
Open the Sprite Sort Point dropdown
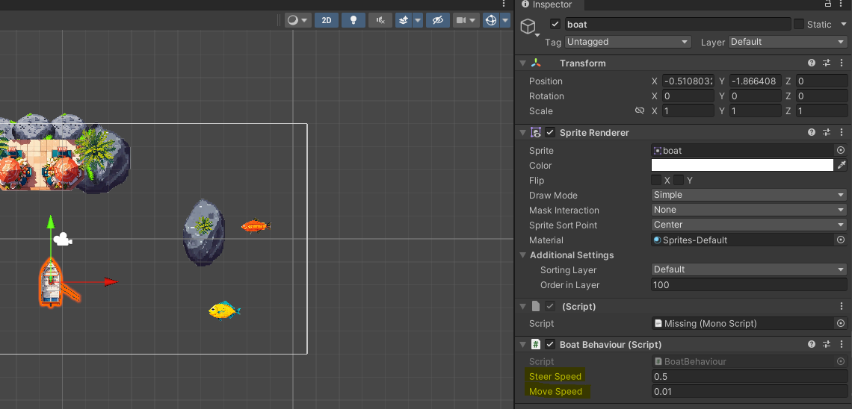[x=749, y=225]
